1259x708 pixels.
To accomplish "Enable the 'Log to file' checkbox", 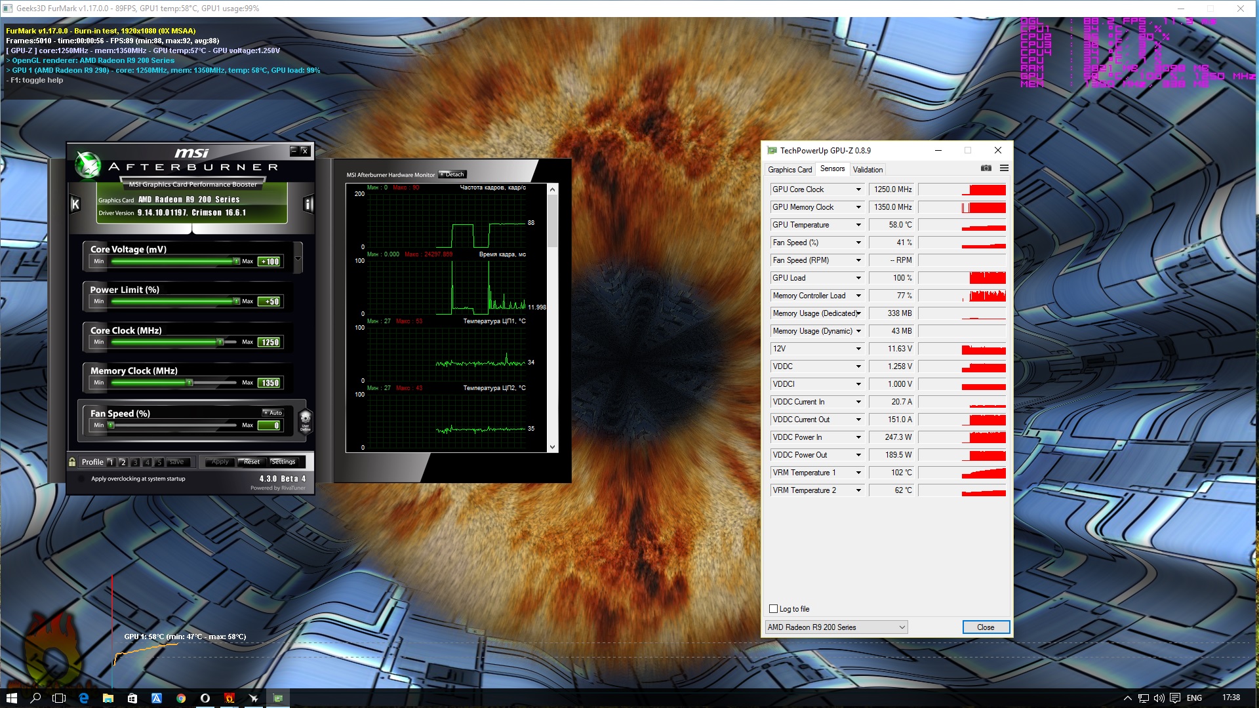I will pyautogui.click(x=774, y=609).
